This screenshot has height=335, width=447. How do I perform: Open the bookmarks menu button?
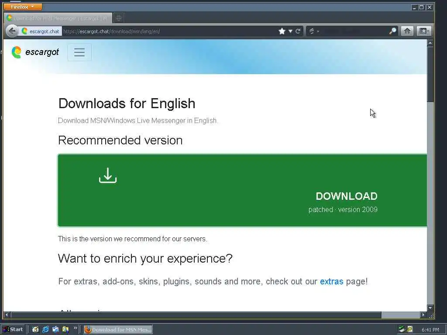click(423, 31)
